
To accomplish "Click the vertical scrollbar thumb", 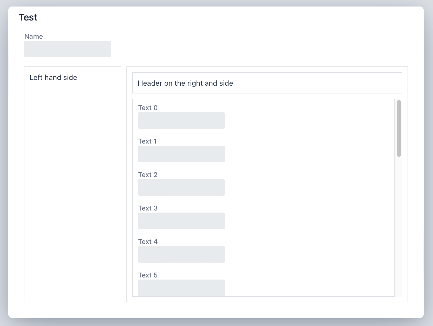I will point(399,128).
